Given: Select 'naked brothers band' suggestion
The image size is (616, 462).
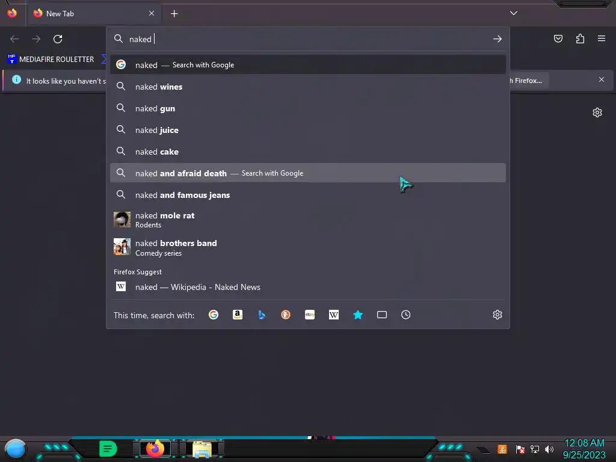Looking at the screenshot, I should tap(308, 247).
